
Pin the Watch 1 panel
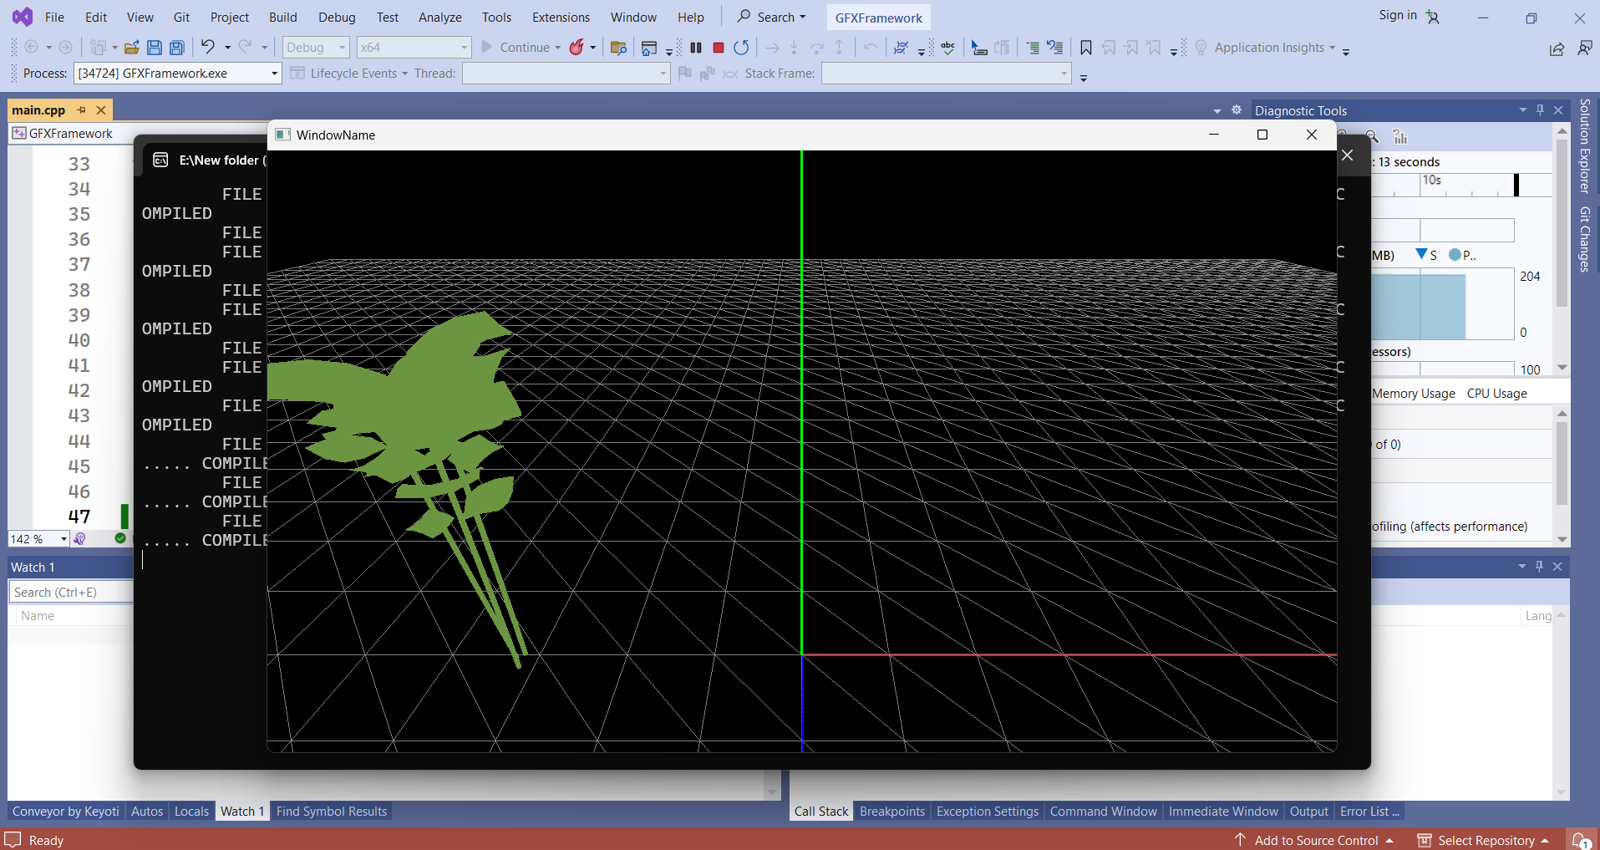pos(1538,566)
